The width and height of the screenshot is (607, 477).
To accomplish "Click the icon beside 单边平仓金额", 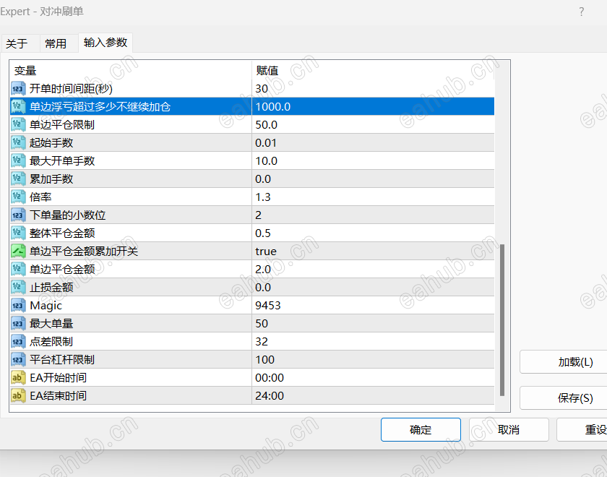I will (18, 270).
